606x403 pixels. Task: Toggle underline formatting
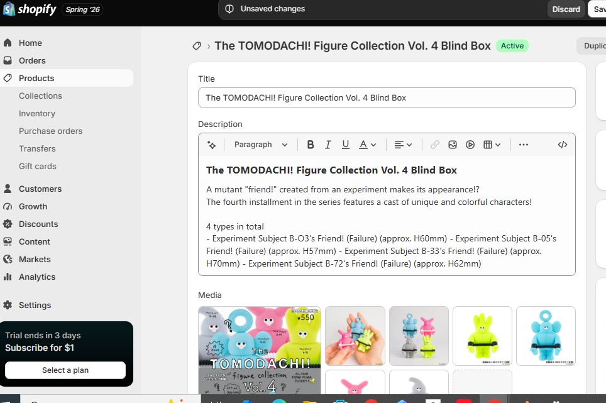pos(346,145)
